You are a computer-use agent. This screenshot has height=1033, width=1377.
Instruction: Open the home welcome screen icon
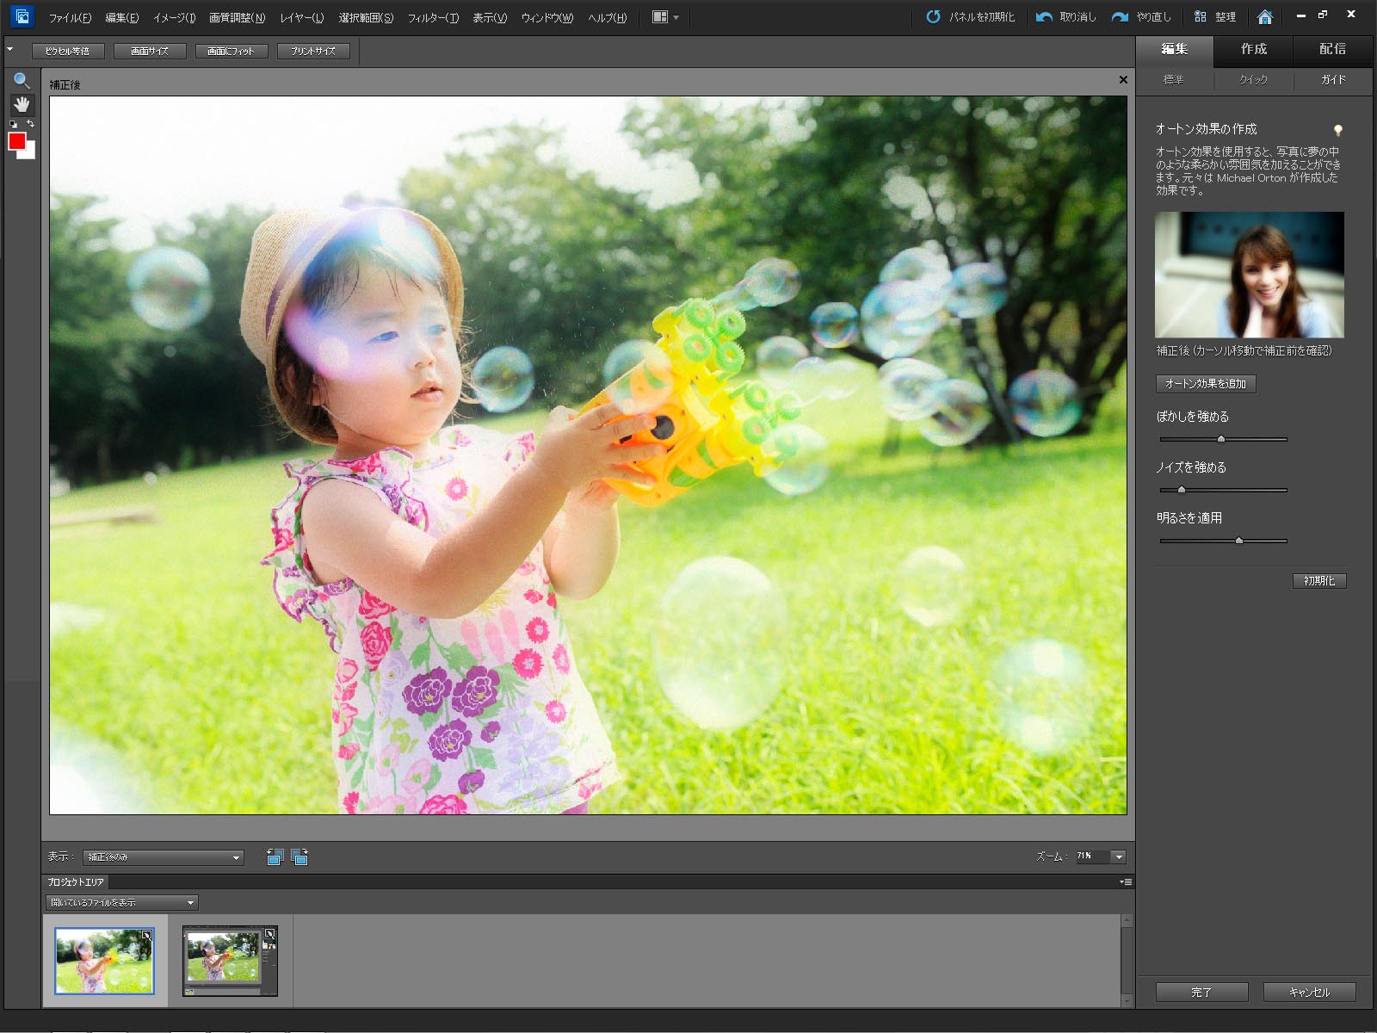point(1264,17)
